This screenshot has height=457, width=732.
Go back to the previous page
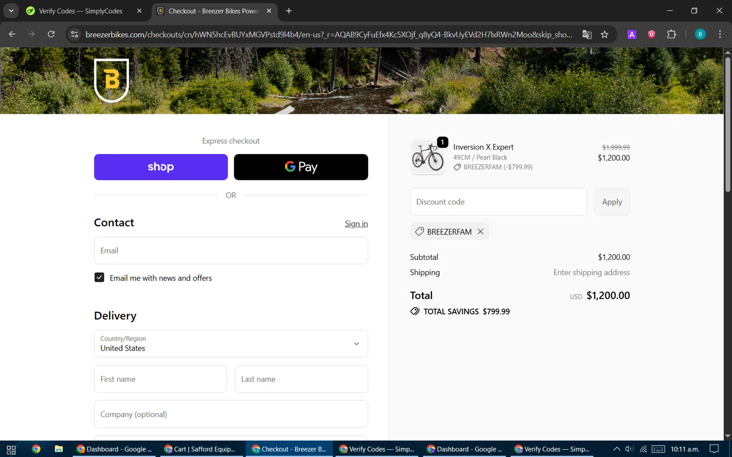click(x=12, y=34)
